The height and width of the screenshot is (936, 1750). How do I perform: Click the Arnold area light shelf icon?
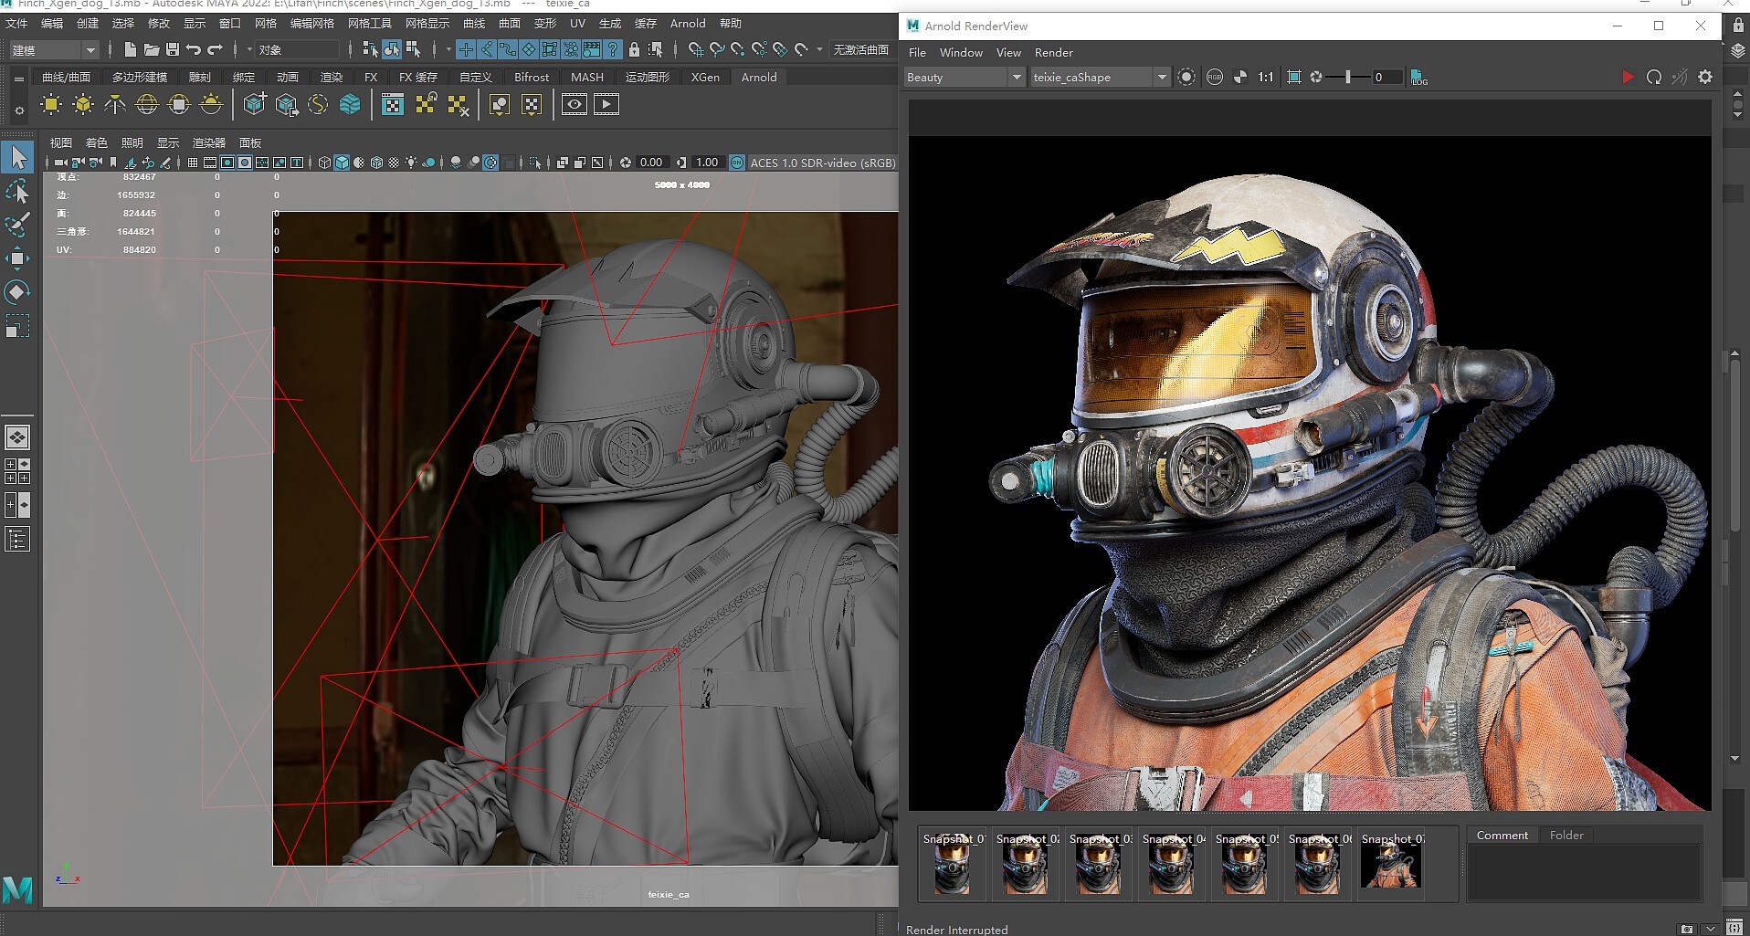[x=51, y=105]
